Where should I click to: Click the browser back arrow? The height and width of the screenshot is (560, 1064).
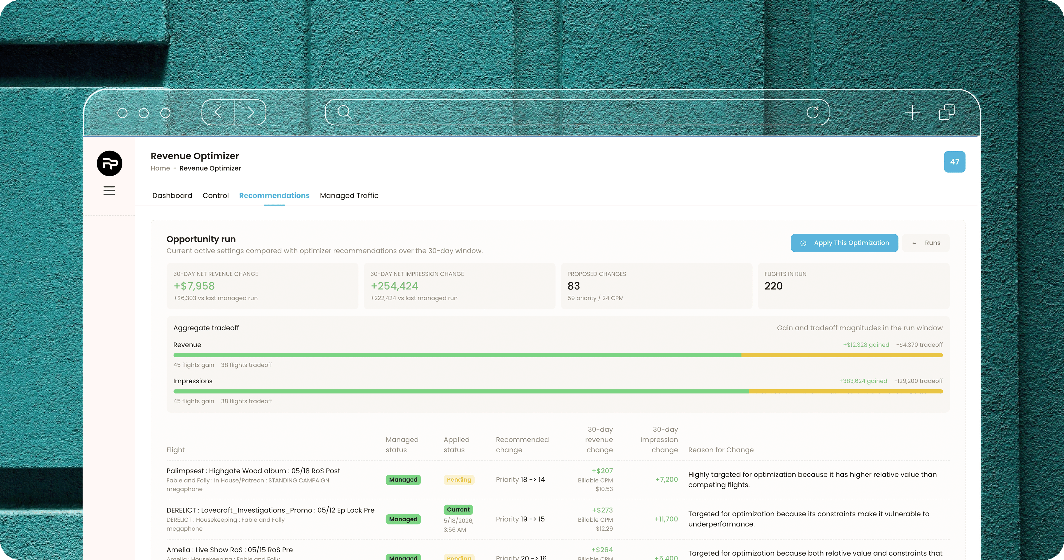(218, 112)
